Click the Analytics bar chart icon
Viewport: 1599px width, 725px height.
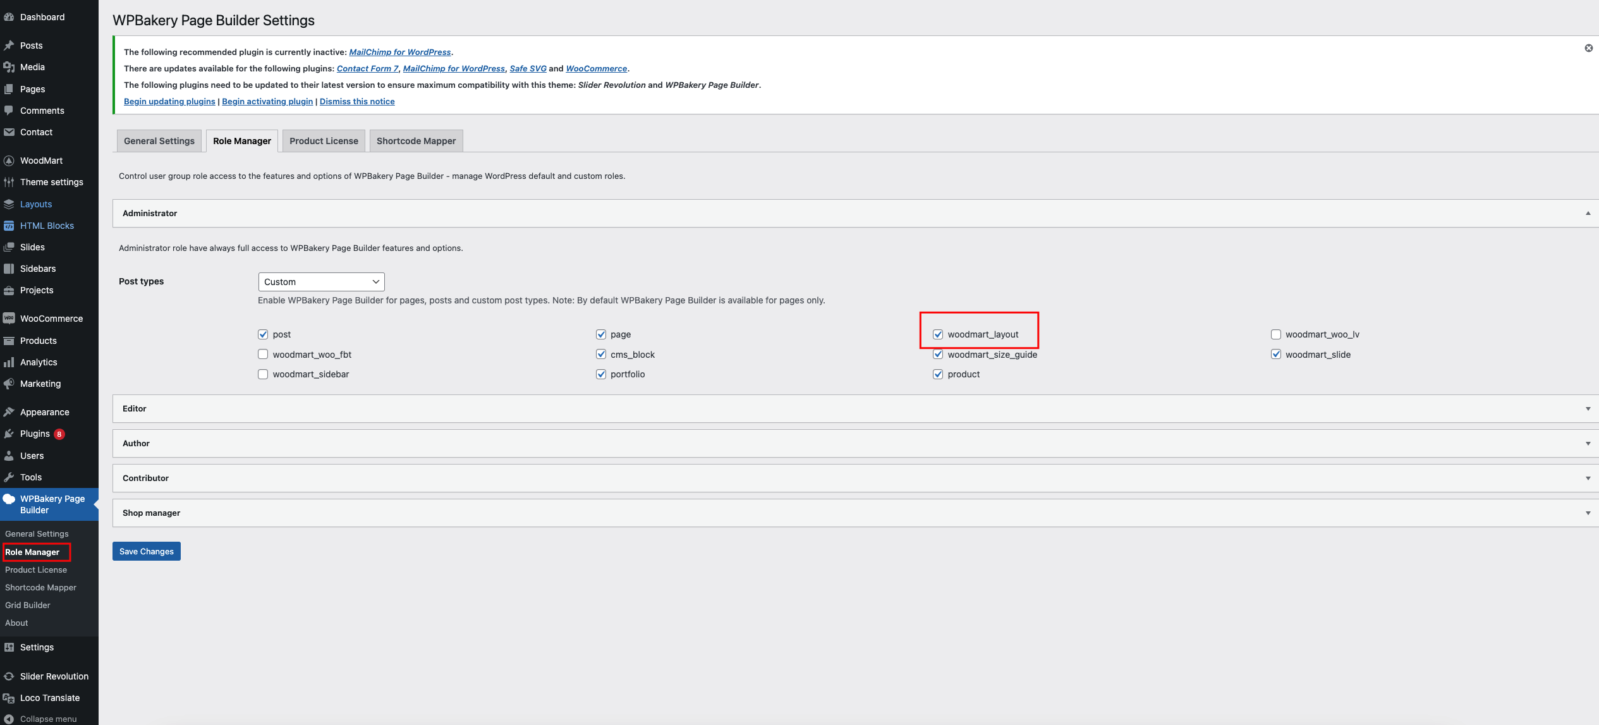pos(9,362)
